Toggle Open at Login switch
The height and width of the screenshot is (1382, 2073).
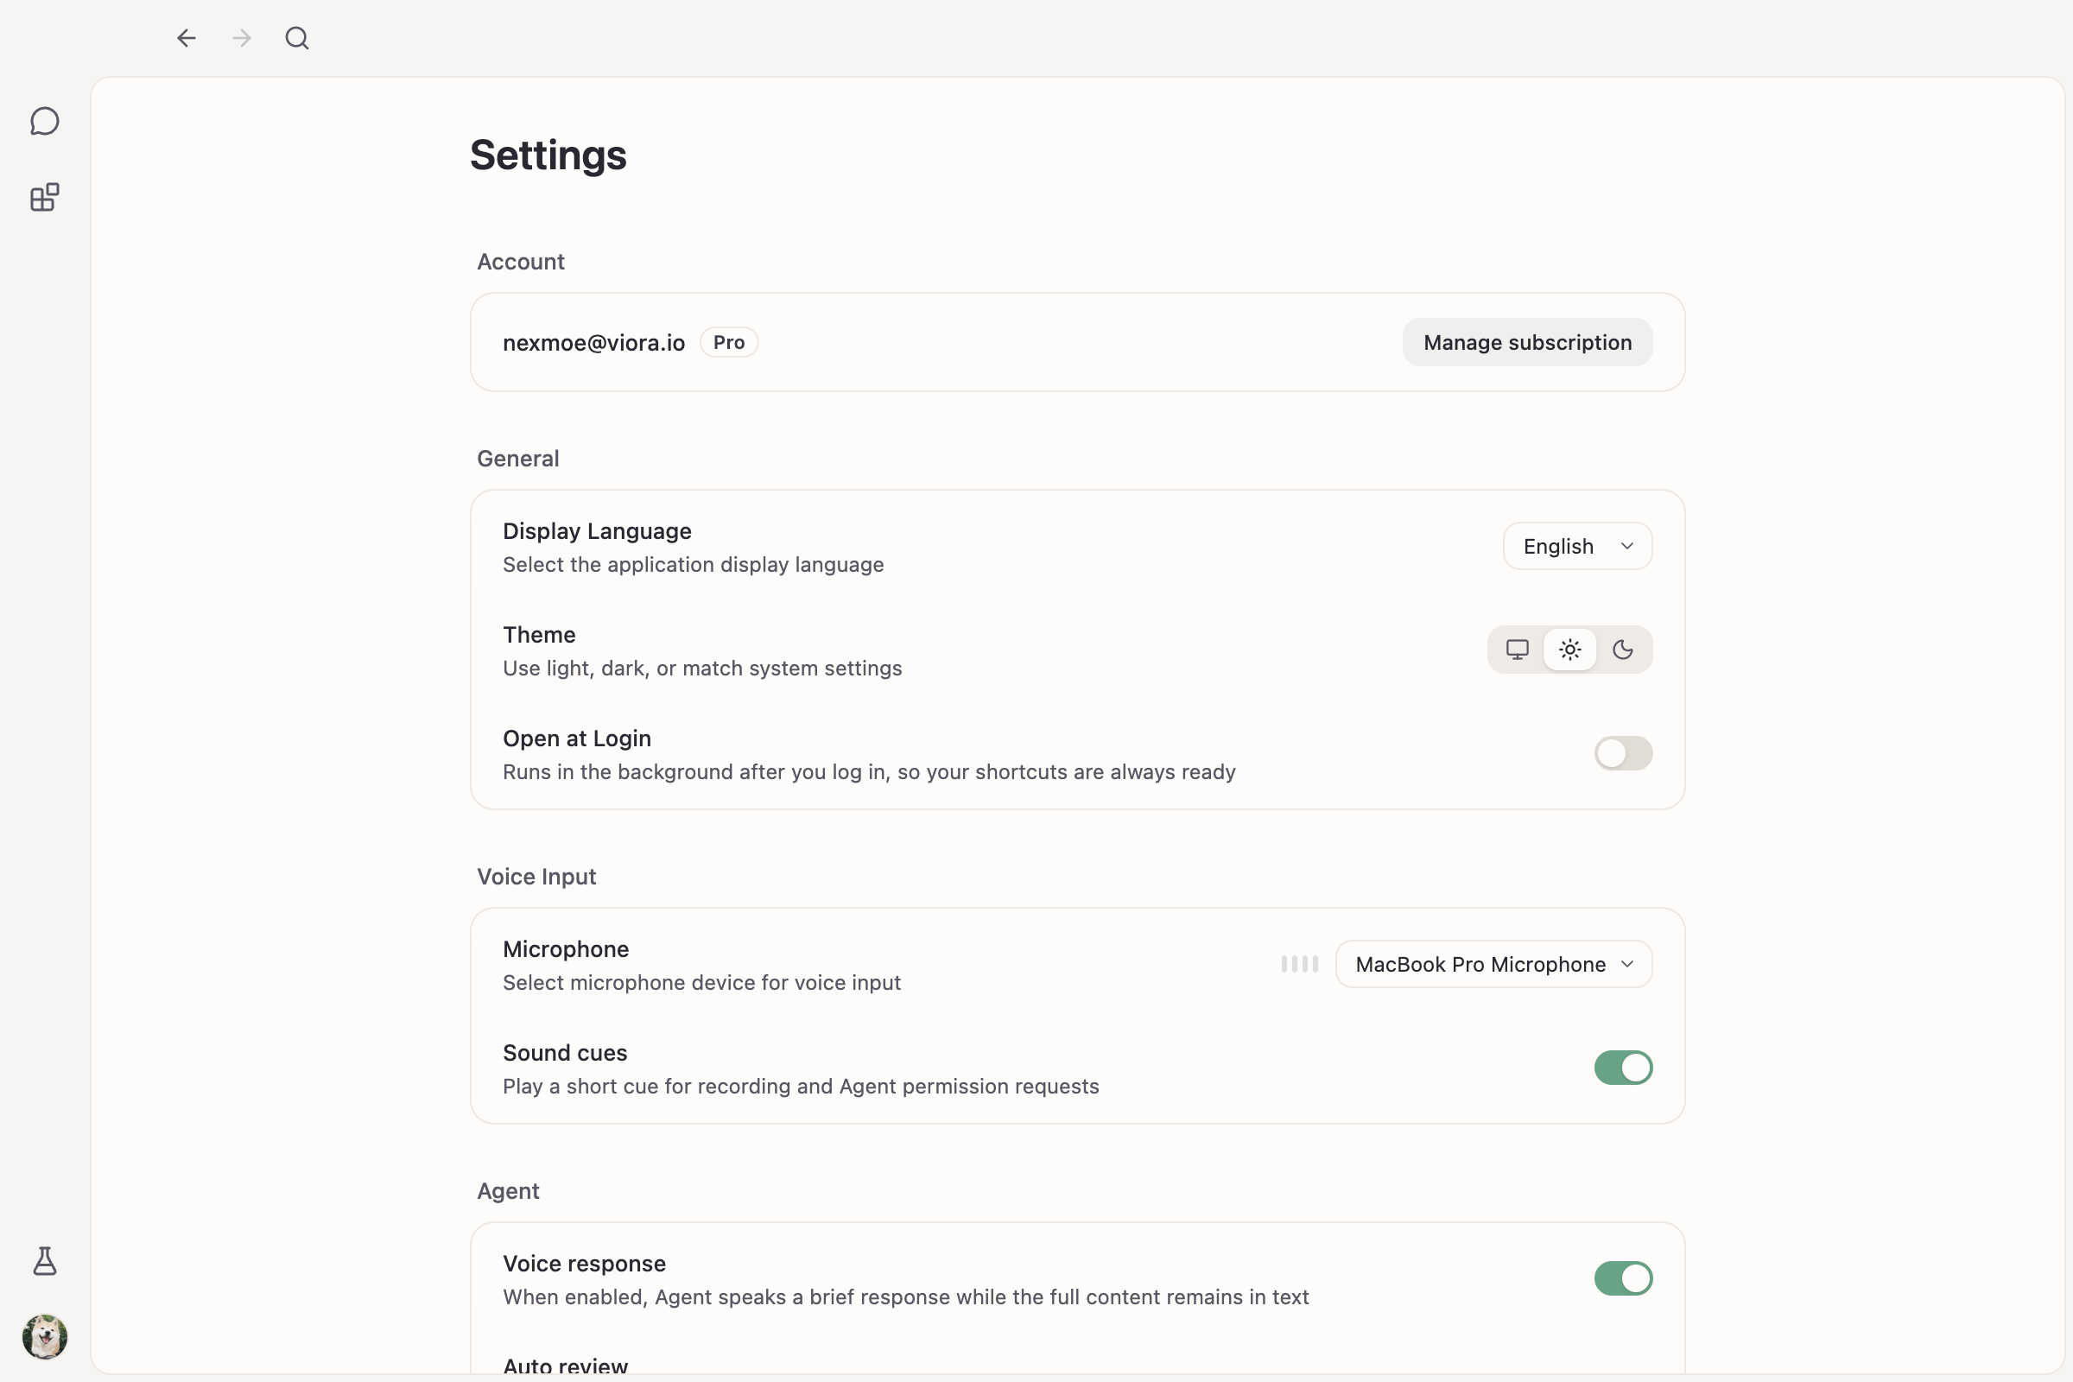1623,753
